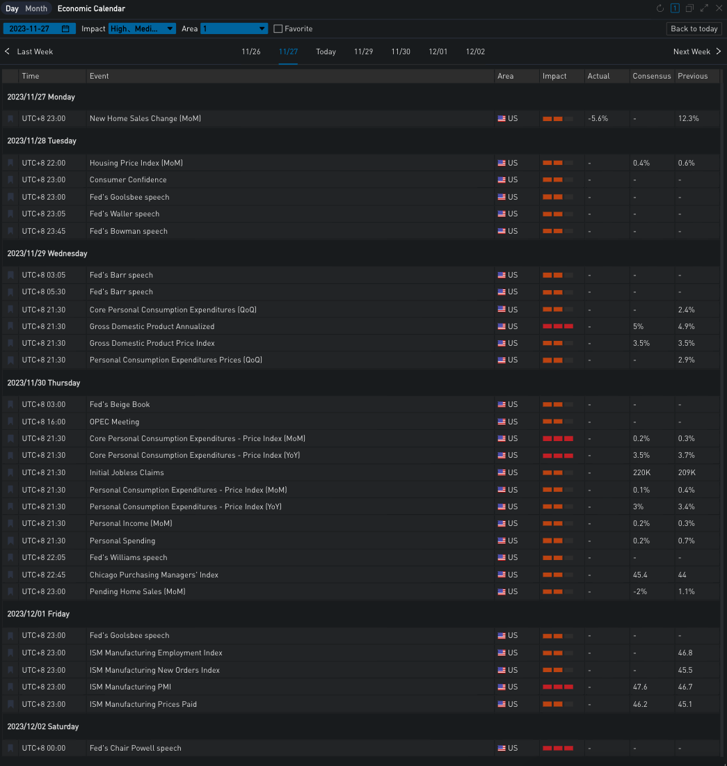This screenshot has height=766, width=727.
Task: Bookmark the ISM Manufacturing PMI event
Action: coord(10,687)
